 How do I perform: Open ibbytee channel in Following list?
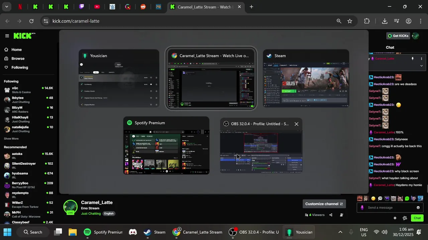point(28,100)
